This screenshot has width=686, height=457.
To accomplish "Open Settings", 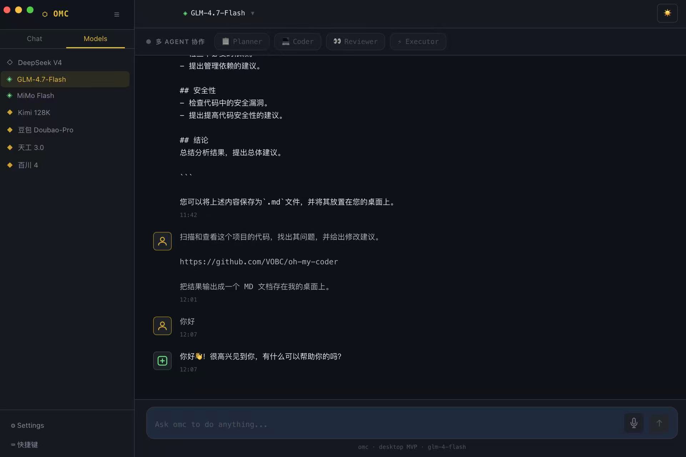I will 27,426.
